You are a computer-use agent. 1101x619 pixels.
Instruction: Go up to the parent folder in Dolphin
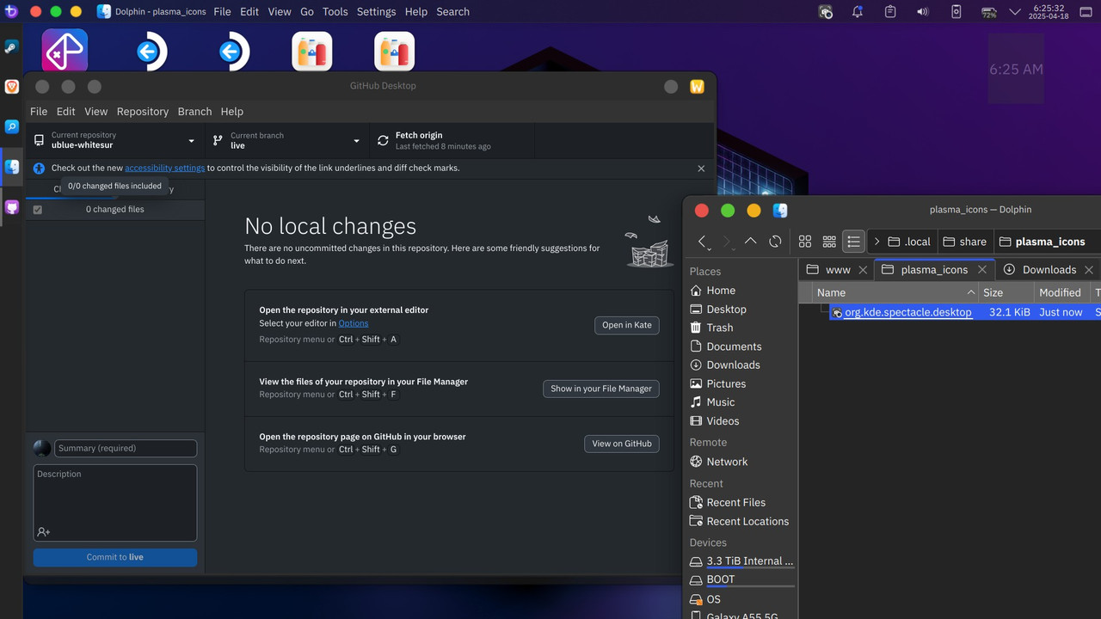(750, 242)
